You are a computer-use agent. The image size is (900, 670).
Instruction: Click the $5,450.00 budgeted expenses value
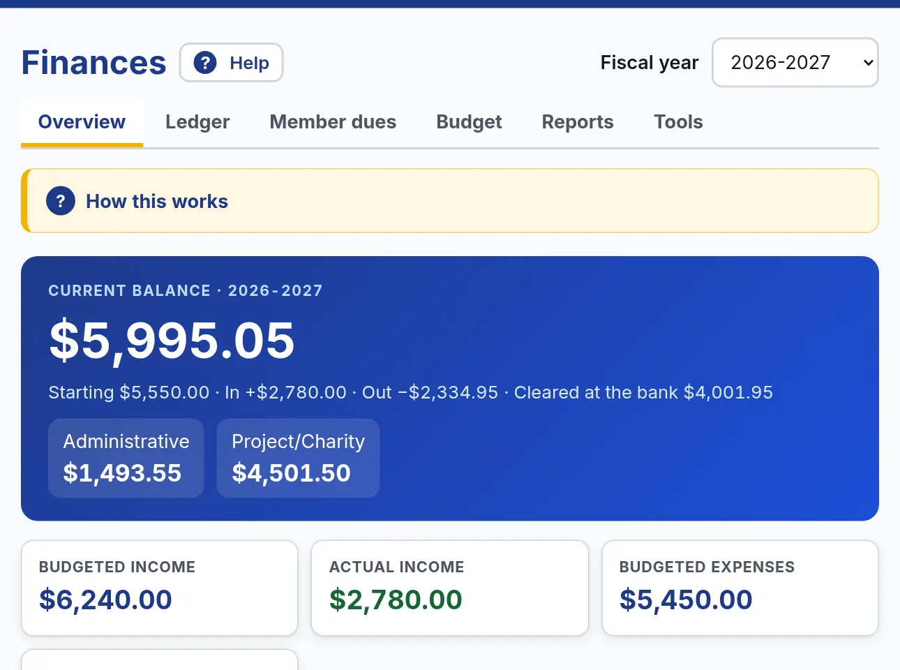click(x=686, y=600)
